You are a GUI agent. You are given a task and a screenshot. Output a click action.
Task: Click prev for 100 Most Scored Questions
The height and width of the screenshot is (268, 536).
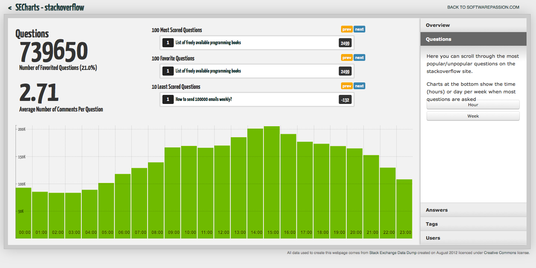click(347, 29)
